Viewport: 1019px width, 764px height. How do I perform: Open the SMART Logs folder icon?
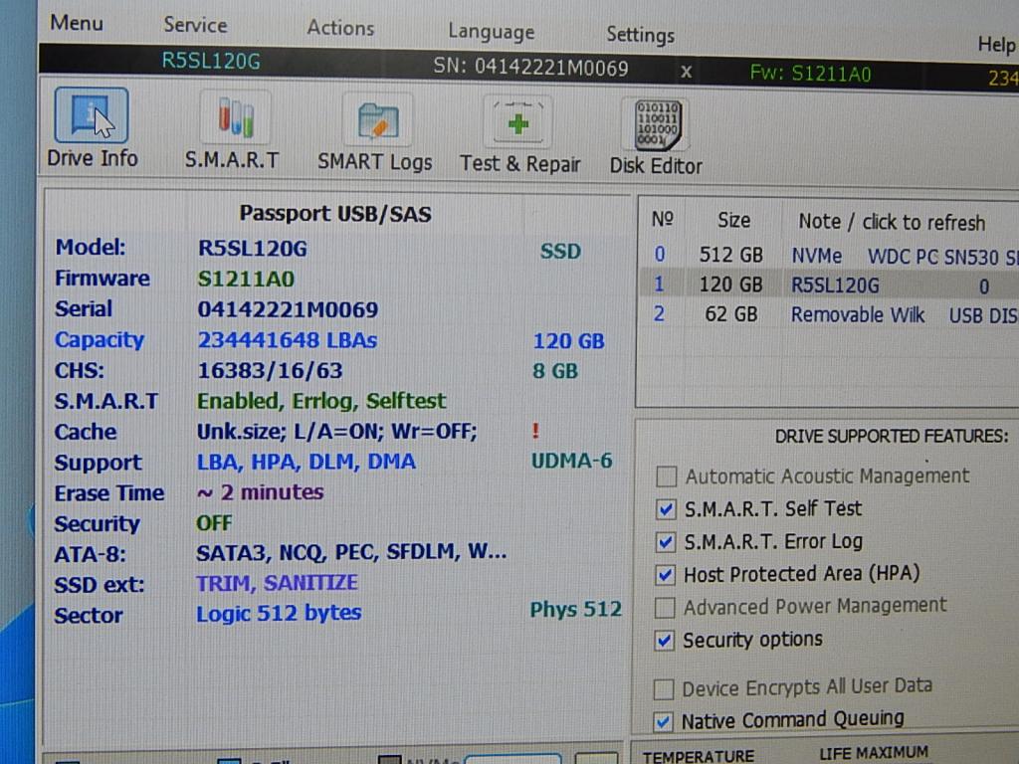(x=377, y=119)
